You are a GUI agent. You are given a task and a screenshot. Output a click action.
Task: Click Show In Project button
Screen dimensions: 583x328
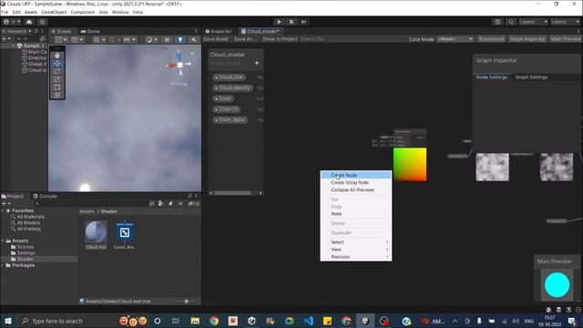pyautogui.click(x=280, y=39)
